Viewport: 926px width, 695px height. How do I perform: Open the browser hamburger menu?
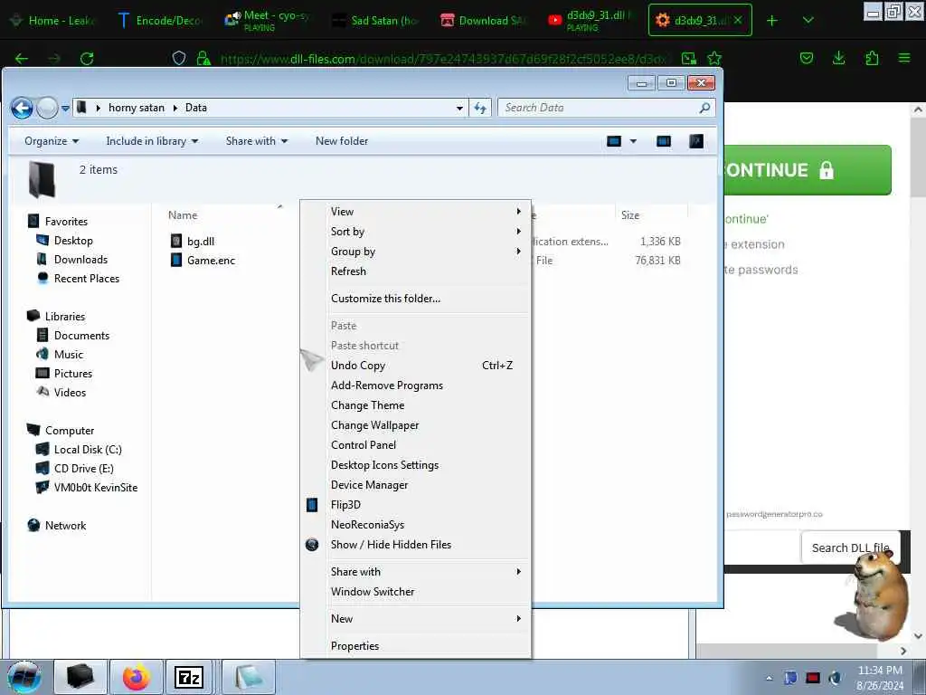[x=904, y=58]
